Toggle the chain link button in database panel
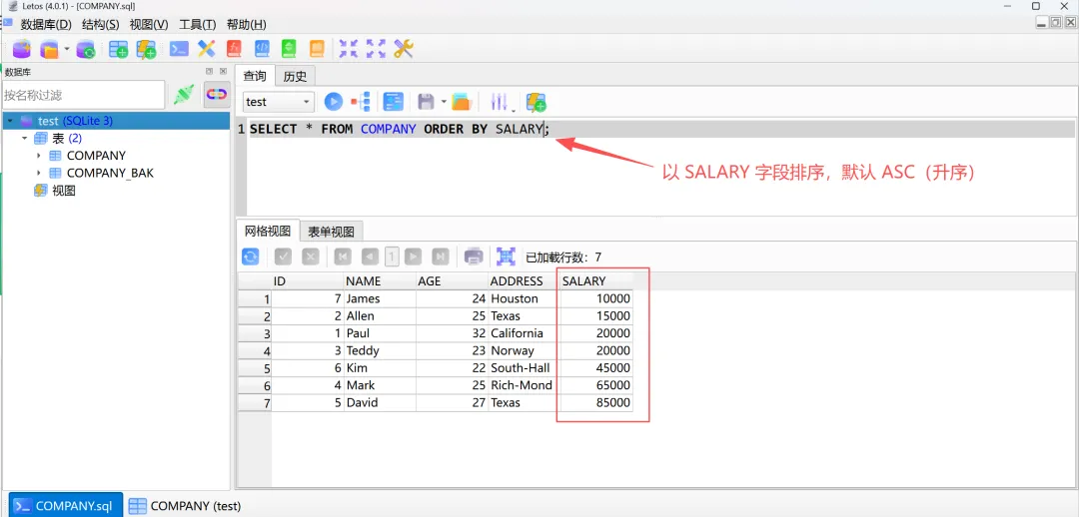Image resolution: width=1079 pixels, height=517 pixels. pos(218,94)
